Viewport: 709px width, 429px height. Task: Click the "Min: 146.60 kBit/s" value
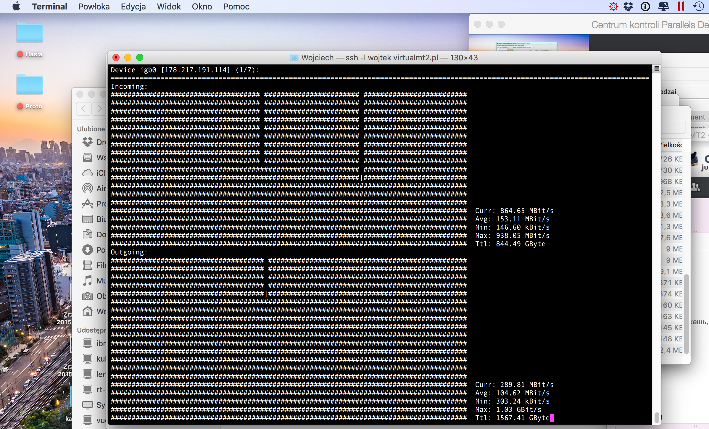(x=512, y=228)
